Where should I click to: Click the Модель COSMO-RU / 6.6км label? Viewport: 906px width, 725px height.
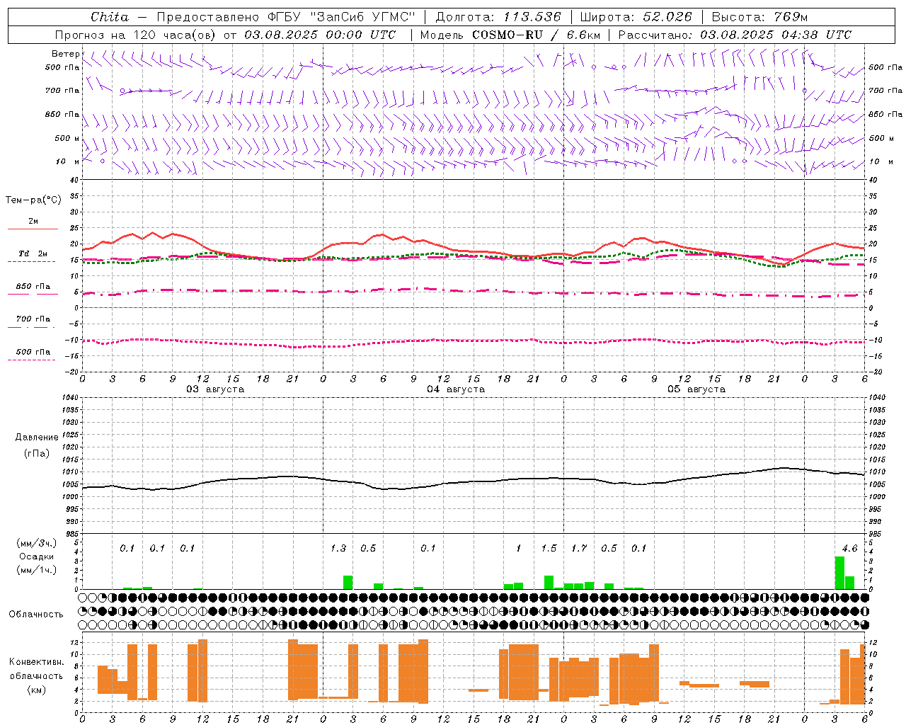[510, 35]
